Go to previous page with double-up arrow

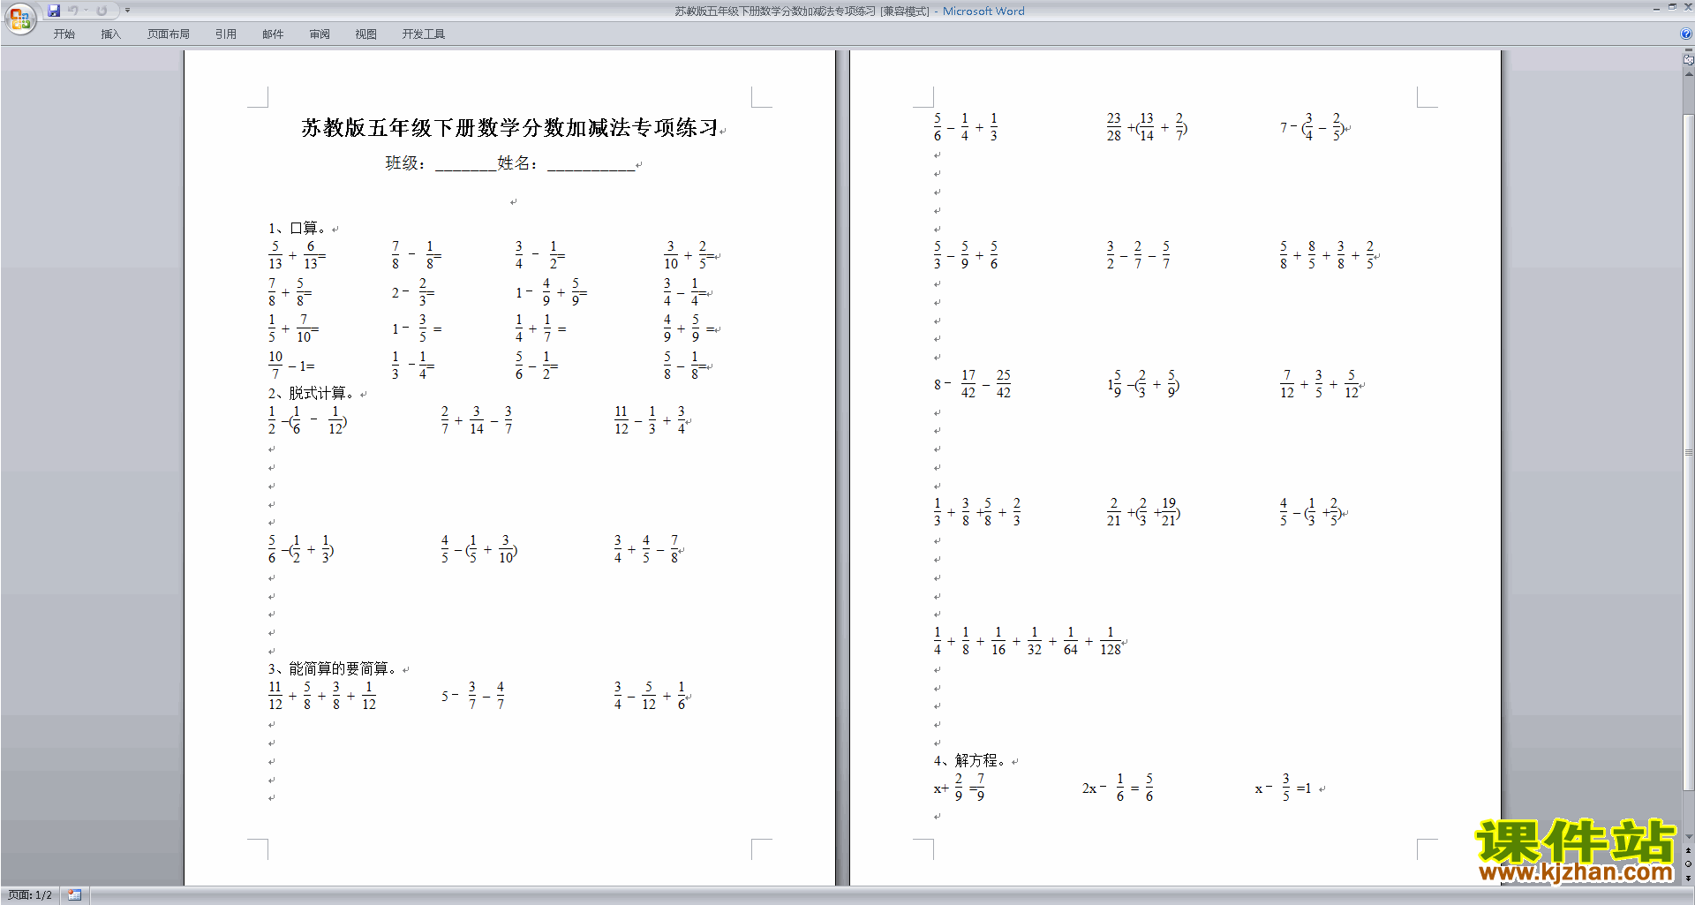coord(1688,850)
